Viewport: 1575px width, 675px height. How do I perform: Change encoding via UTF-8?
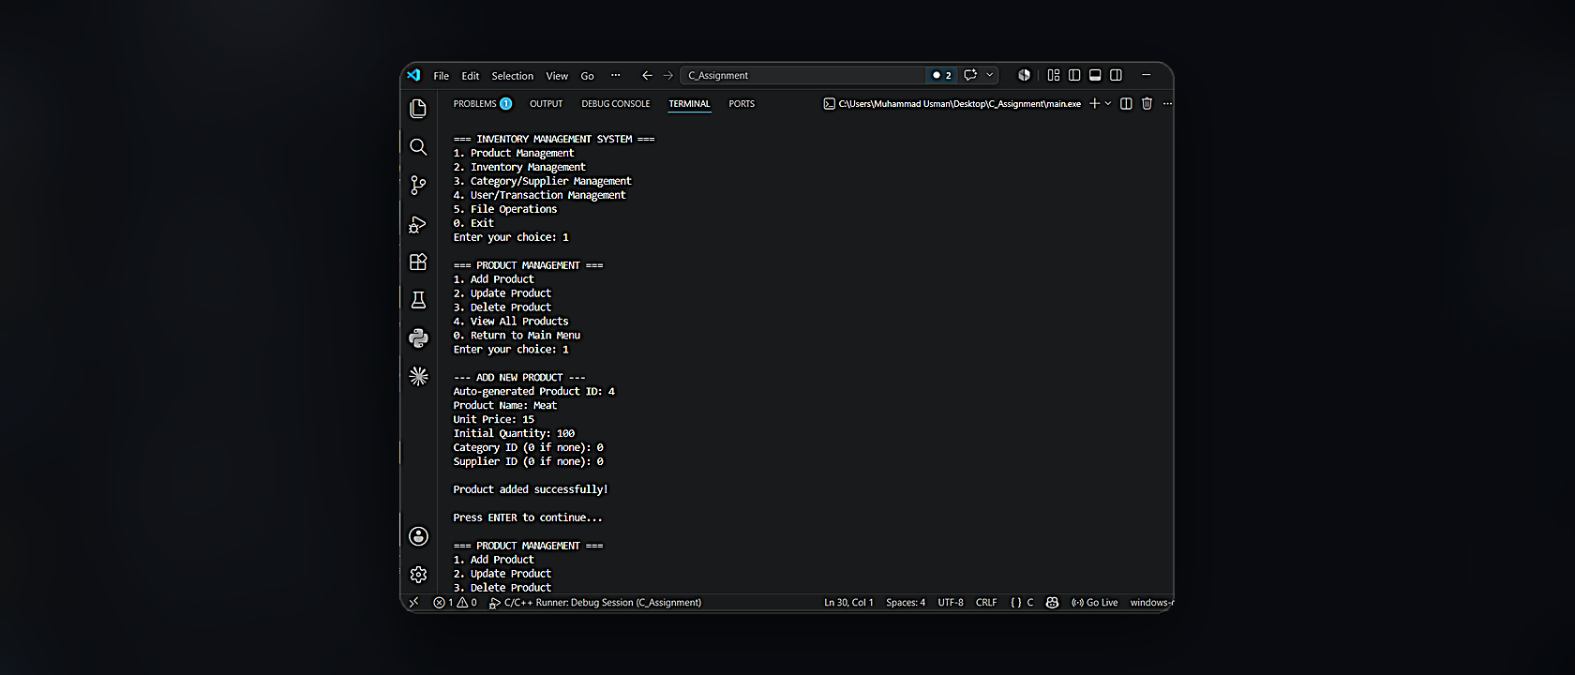pos(951,603)
